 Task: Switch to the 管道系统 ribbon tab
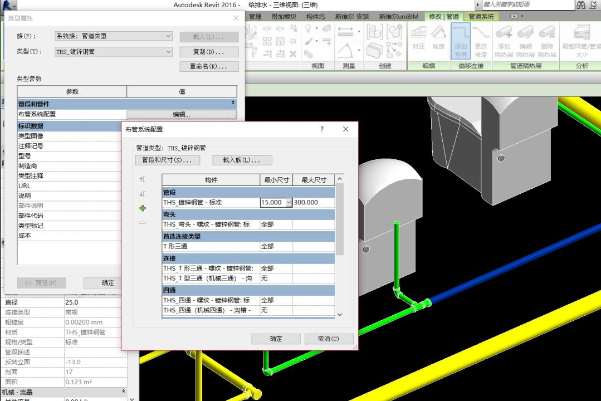coord(481,17)
